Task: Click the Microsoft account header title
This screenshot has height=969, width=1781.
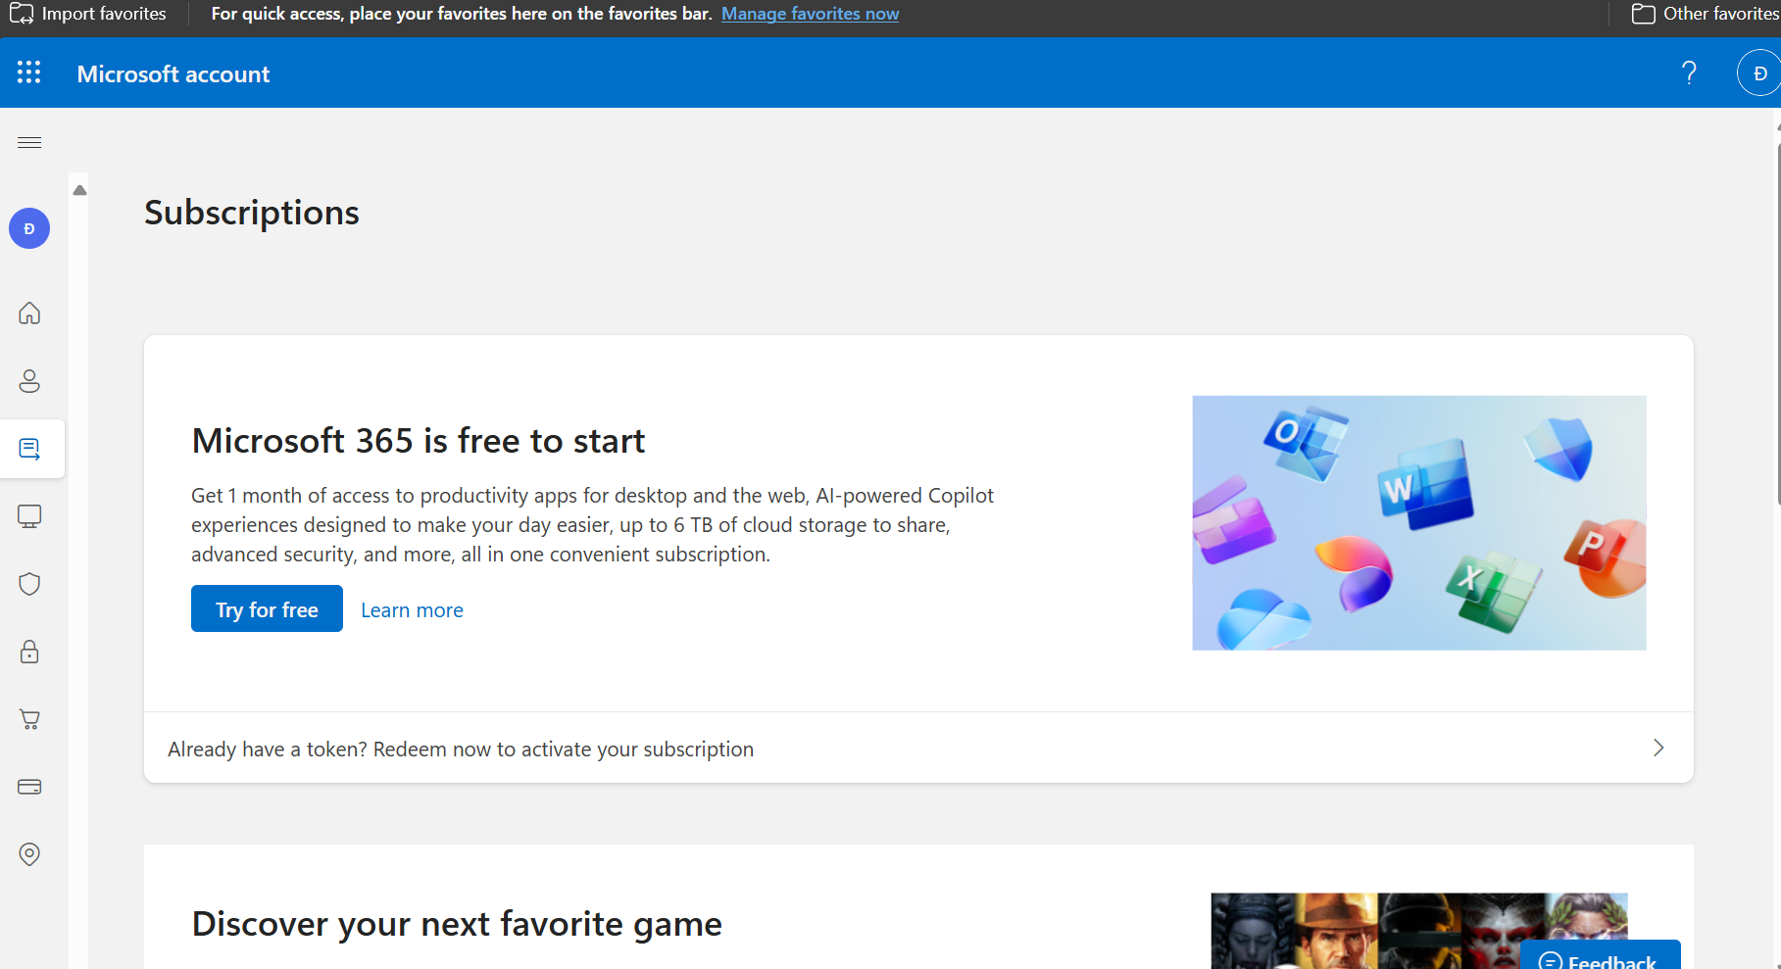Action: pyautogui.click(x=173, y=73)
